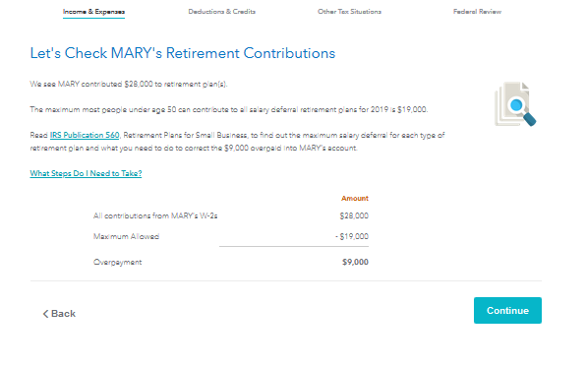Switch to Deductions & Credits tab
Viewport: 587px width, 367px height.
(221, 12)
